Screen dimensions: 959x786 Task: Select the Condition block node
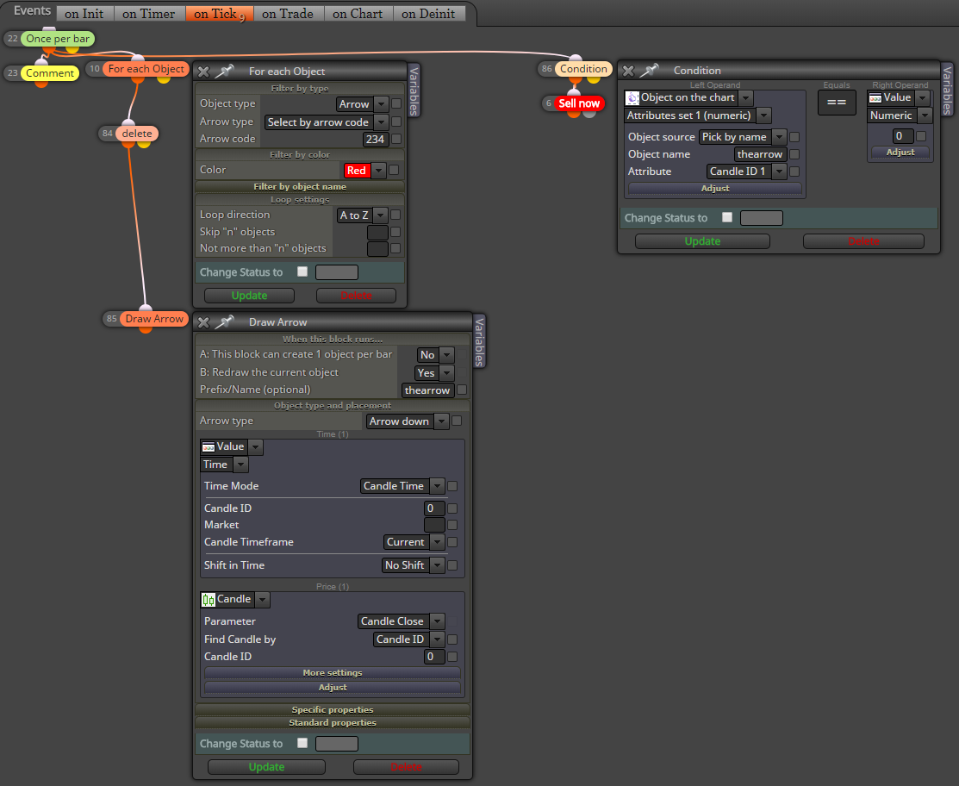pos(583,68)
